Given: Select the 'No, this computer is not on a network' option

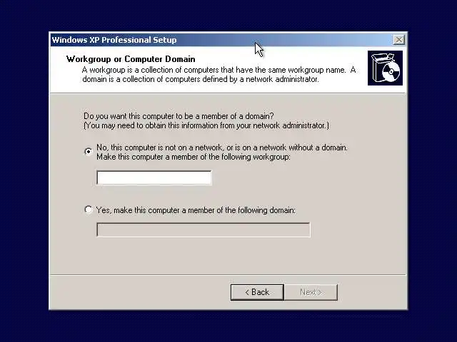Looking at the screenshot, I should [x=88, y=152].
